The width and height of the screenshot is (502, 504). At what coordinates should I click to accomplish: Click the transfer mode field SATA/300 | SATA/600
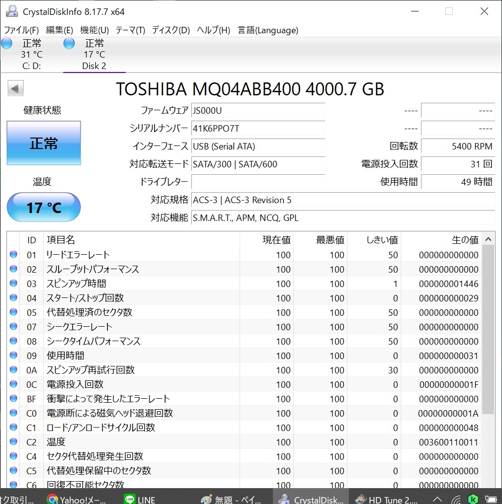point(258,164)
